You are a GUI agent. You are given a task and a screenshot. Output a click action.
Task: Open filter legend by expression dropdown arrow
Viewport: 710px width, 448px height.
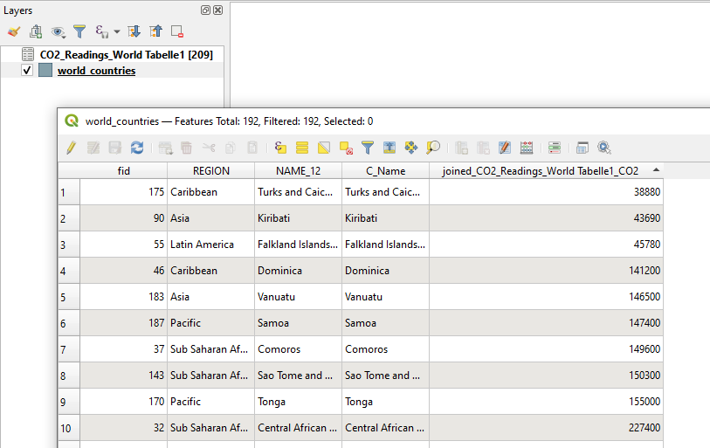pyautogui.click(x=117, y=31)
